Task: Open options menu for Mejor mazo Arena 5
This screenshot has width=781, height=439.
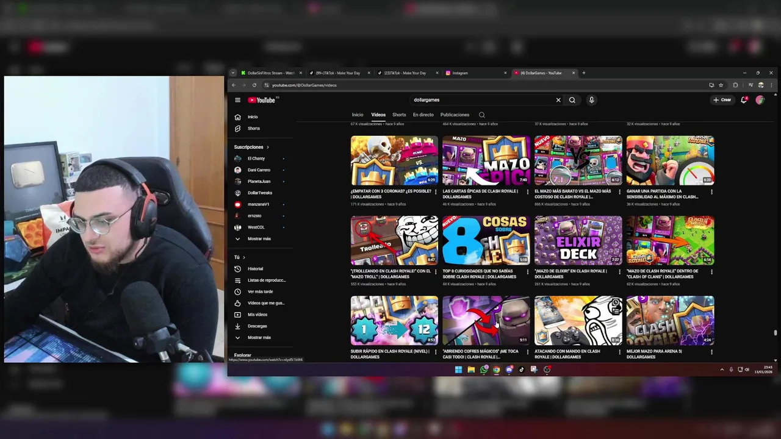Action: (711, 352)
